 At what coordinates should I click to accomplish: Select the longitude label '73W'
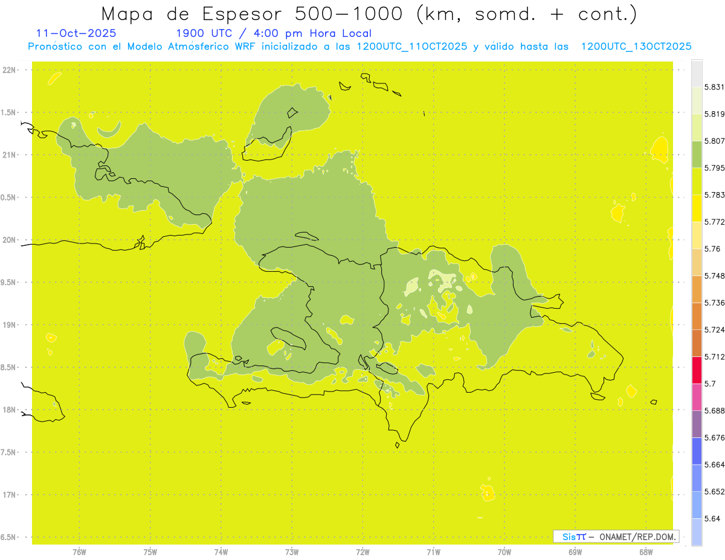(292, 552)
